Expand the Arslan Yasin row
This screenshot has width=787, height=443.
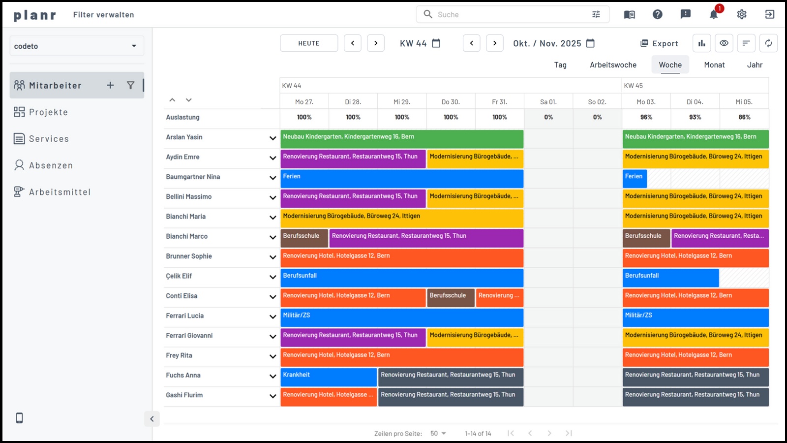click(272, 138)
